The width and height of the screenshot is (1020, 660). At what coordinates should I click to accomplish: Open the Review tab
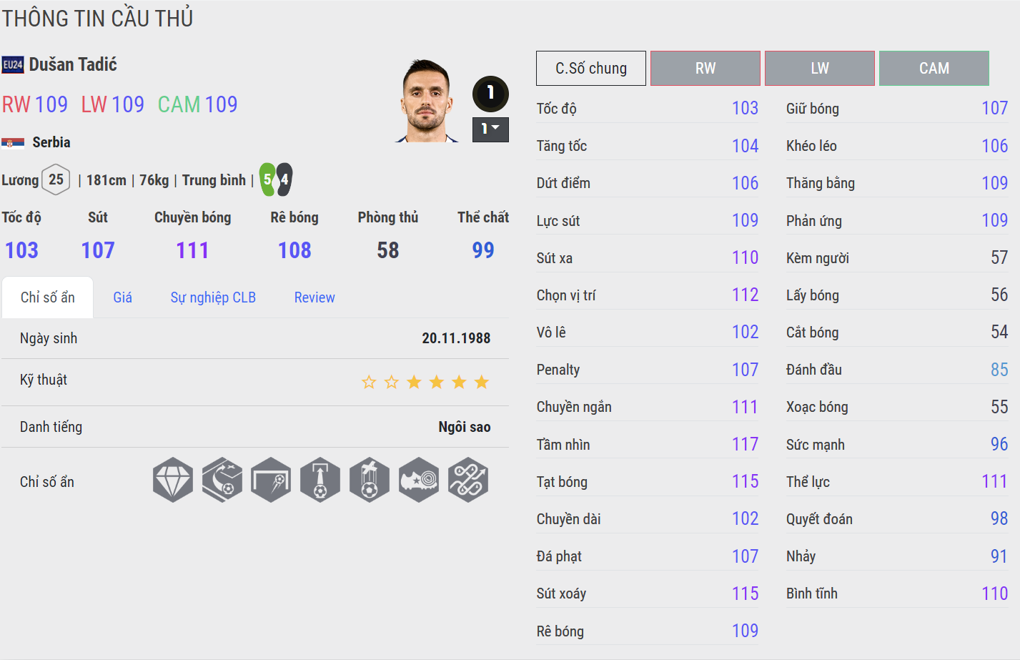click(315, 297)
